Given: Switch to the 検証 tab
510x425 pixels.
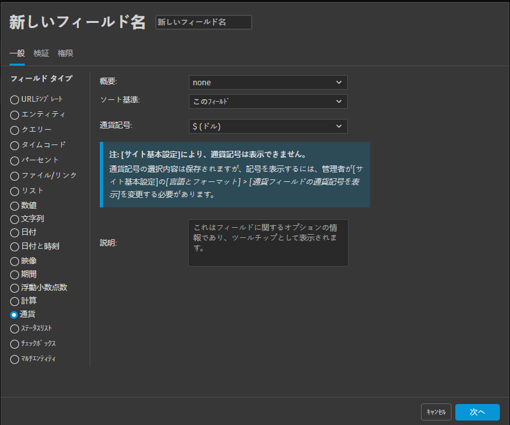Looking at the screenshot, I should (x=41, y=53).
